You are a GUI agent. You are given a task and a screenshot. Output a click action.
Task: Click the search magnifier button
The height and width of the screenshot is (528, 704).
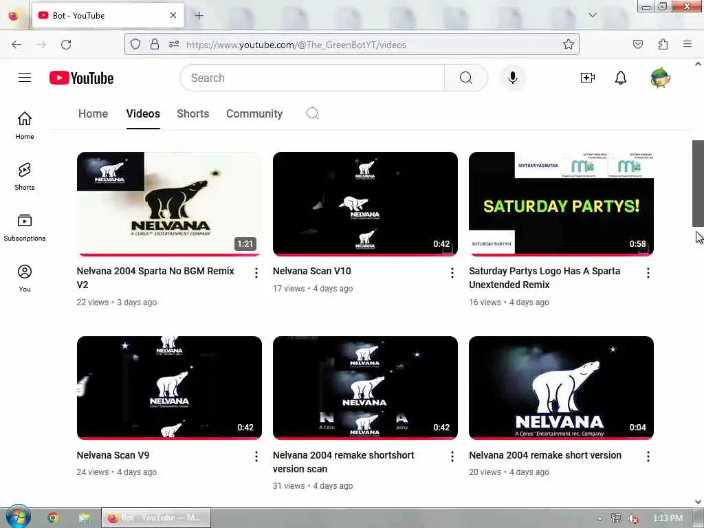tap(466, 78)
